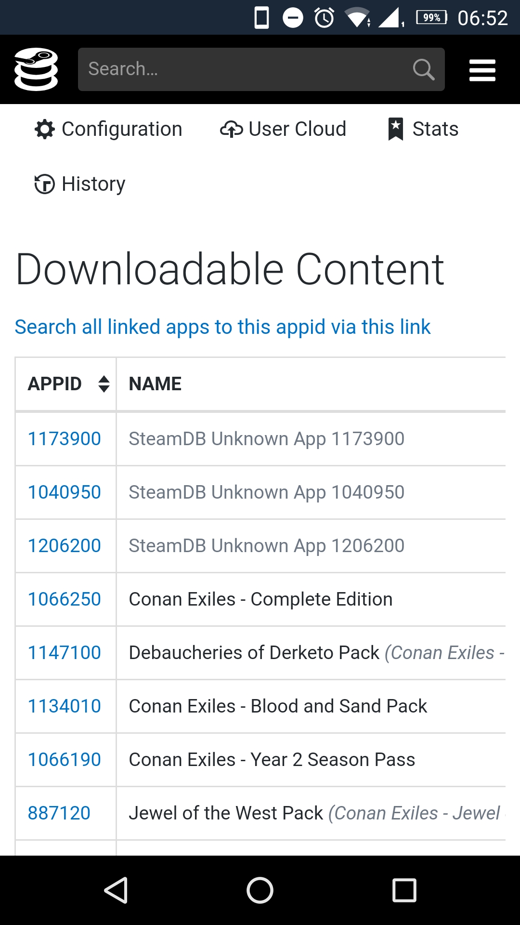Screen dimensions: 520x925
Task: Click the NAME column header
Action: [155, 384]
